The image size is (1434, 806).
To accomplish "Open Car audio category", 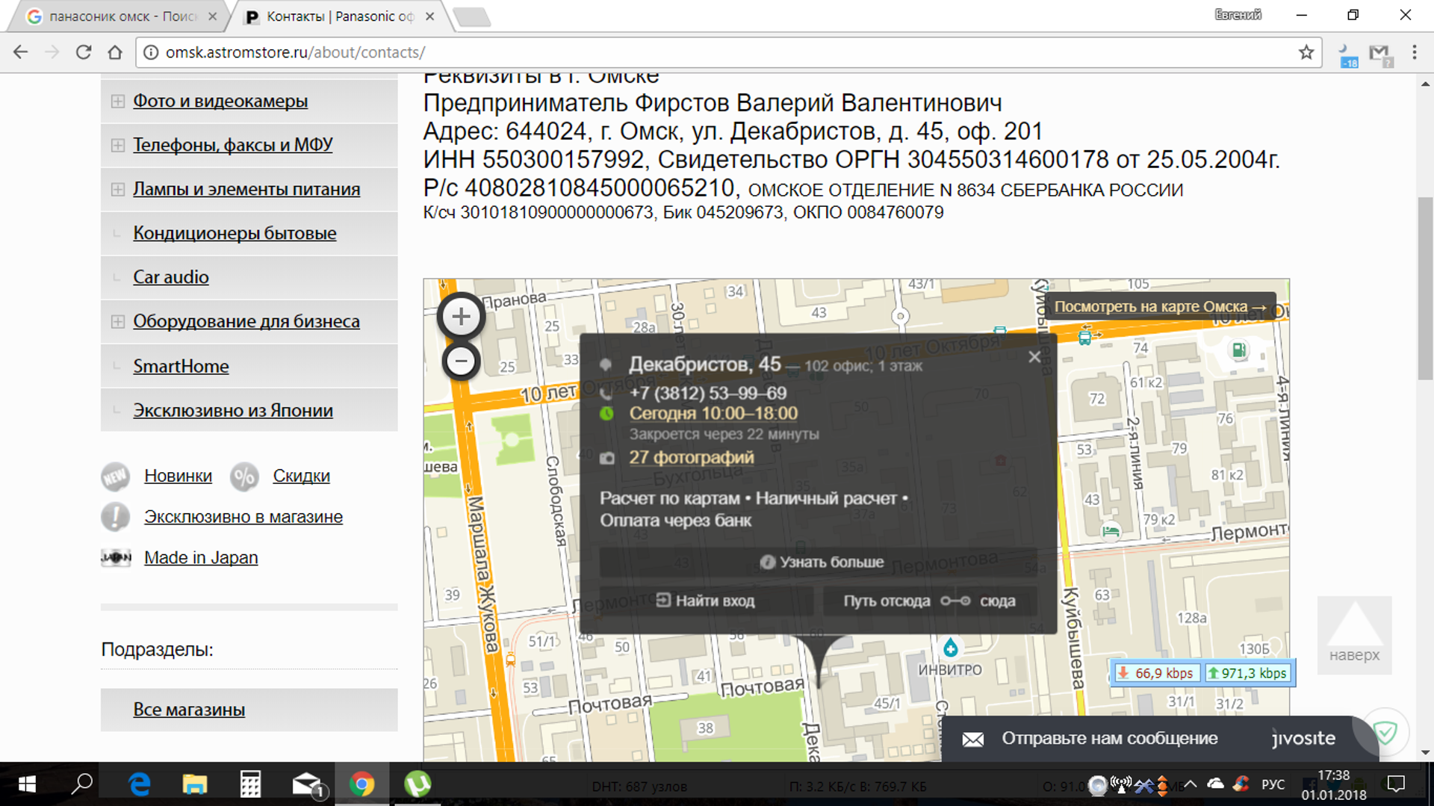I will click(171, 277).
